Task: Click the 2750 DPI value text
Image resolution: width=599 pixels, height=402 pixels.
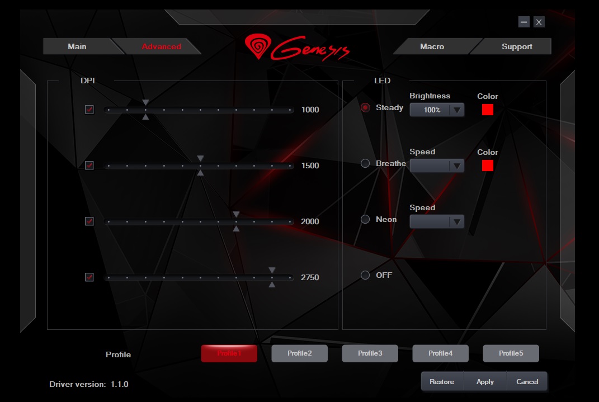Action: tap(310, 277)
